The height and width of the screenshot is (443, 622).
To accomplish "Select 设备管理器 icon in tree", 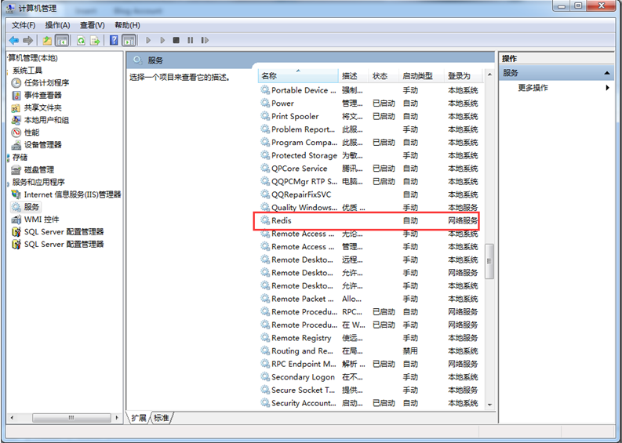I will [x=16, y=145].
